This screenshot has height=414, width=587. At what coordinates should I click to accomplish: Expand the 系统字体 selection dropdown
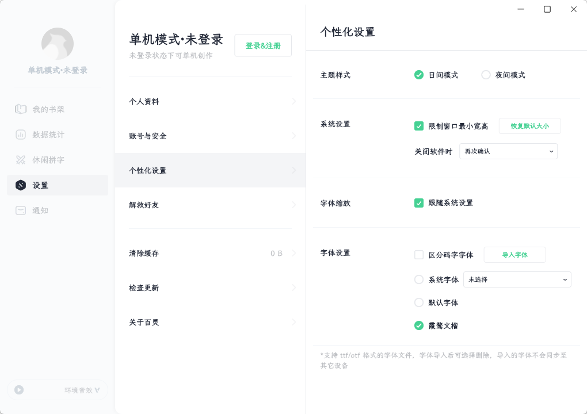[x=517, y=279]
